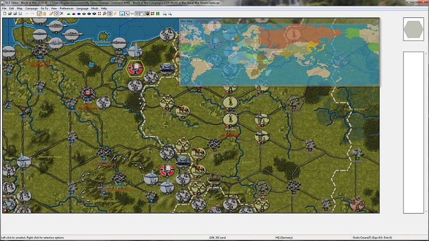Click the Mini-Map world overview

point(279,54)
